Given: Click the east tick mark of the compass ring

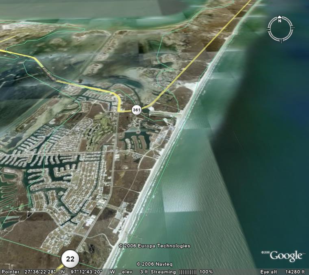Looking at the screenshot, I should click(x=292, y=29).
